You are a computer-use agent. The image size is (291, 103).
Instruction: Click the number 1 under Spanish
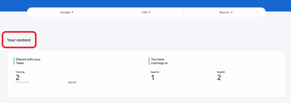(x=153, y=78)
